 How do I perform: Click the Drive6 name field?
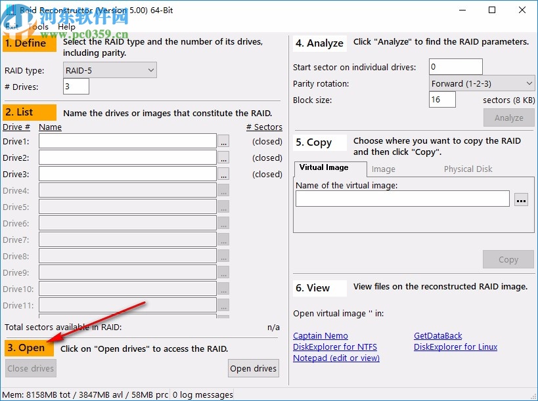127,223
